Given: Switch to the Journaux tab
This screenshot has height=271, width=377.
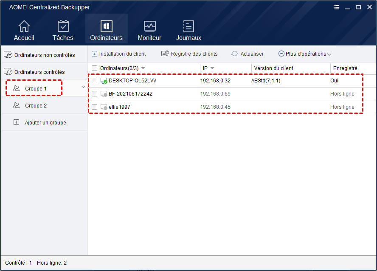Looking at the screenshot, I should coord(188,30).
